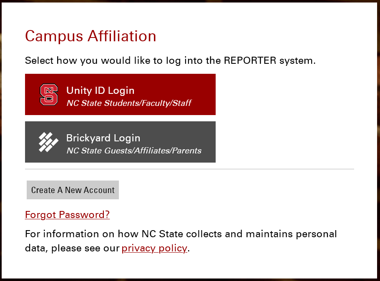Click the word REPORTER in the instructions
Viewport: 380px width, 281px height.
(250, 60)
